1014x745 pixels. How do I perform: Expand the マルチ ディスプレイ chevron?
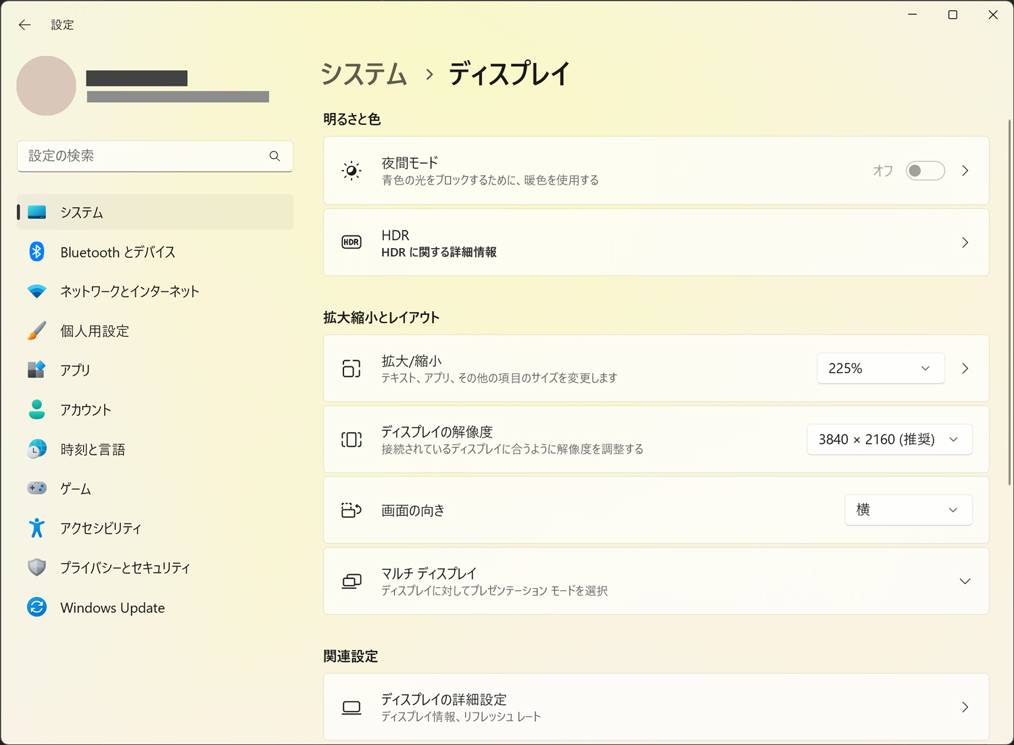coord(965,581)
